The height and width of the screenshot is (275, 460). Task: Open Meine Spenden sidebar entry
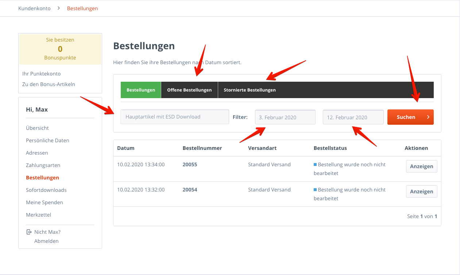(45, 202)
